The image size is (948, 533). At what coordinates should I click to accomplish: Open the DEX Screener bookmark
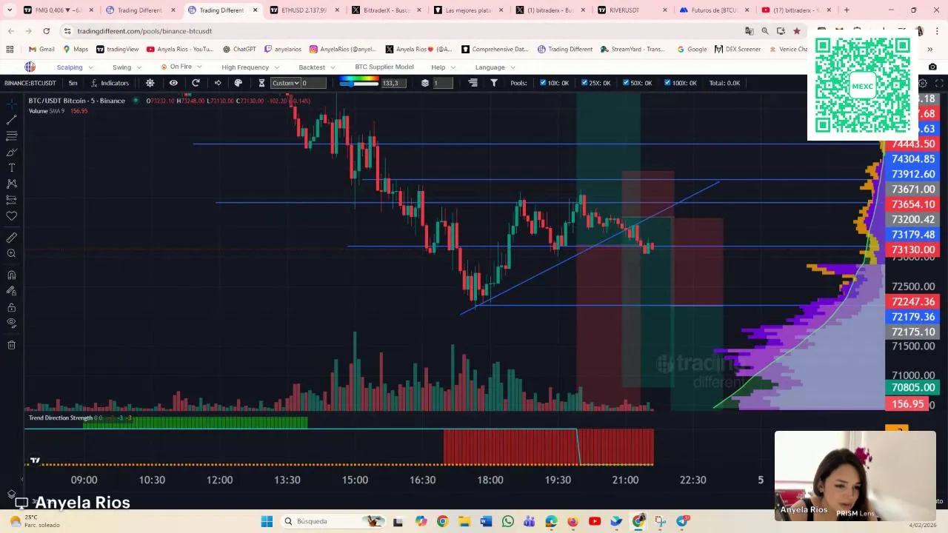click(738, 49)
